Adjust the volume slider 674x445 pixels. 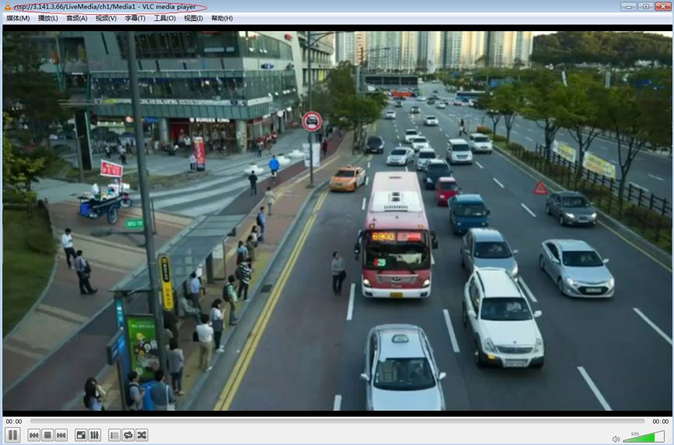(x=643, y=437)
